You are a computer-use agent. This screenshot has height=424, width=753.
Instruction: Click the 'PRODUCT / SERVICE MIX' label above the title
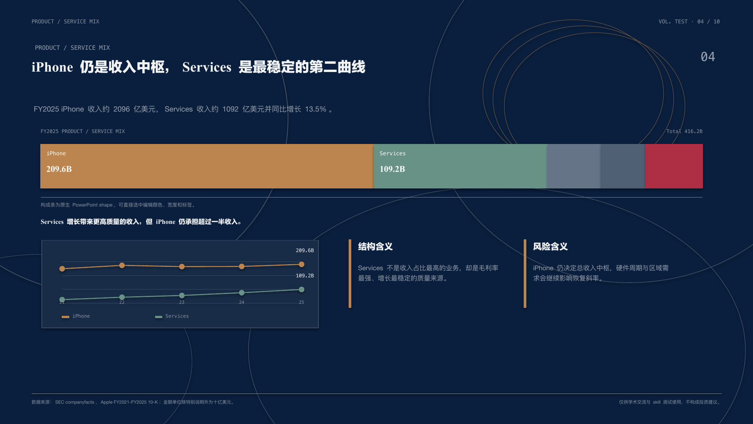(72, 48)
